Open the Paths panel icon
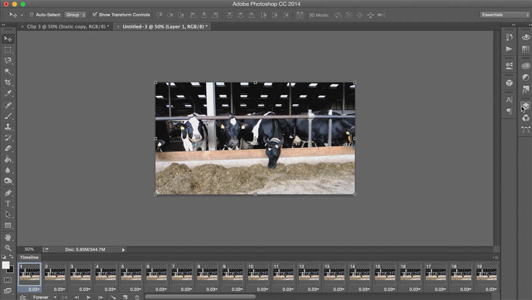532x300 pixels. coord(525,129)
